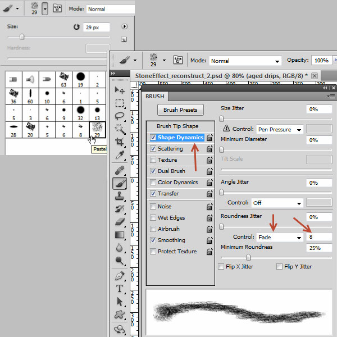Image resolution: width=337 pixels, height=337 pixels.
Task: Click the brush Size slider handle
Action: pos(22,37)
